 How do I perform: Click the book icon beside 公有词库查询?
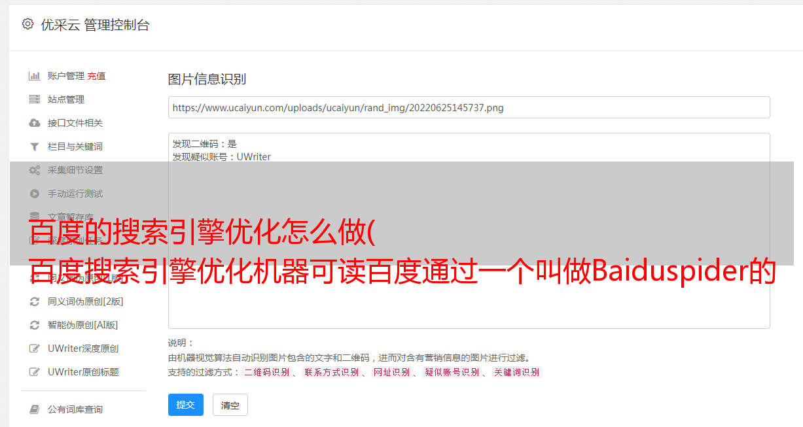(x=35, y=409)
